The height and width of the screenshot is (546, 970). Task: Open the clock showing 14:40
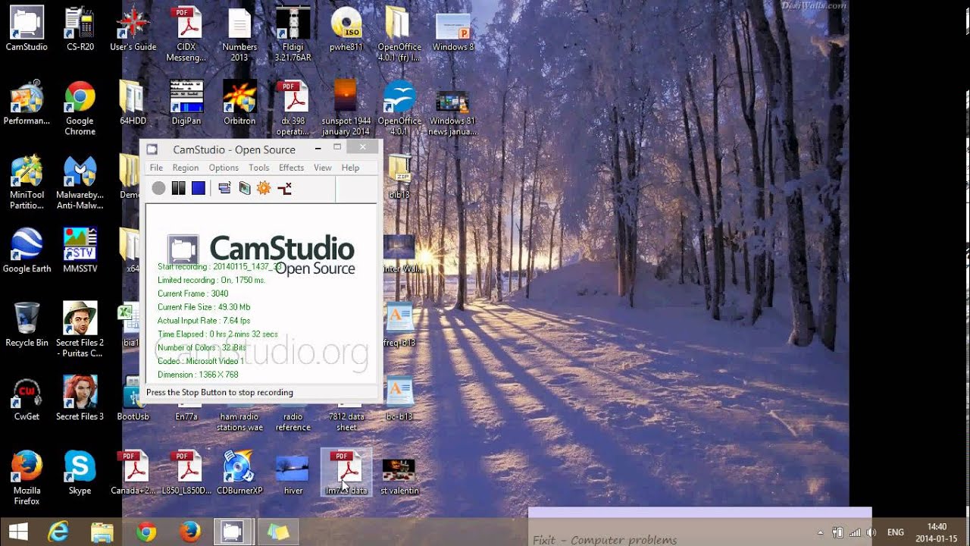[x=937, y=532]
